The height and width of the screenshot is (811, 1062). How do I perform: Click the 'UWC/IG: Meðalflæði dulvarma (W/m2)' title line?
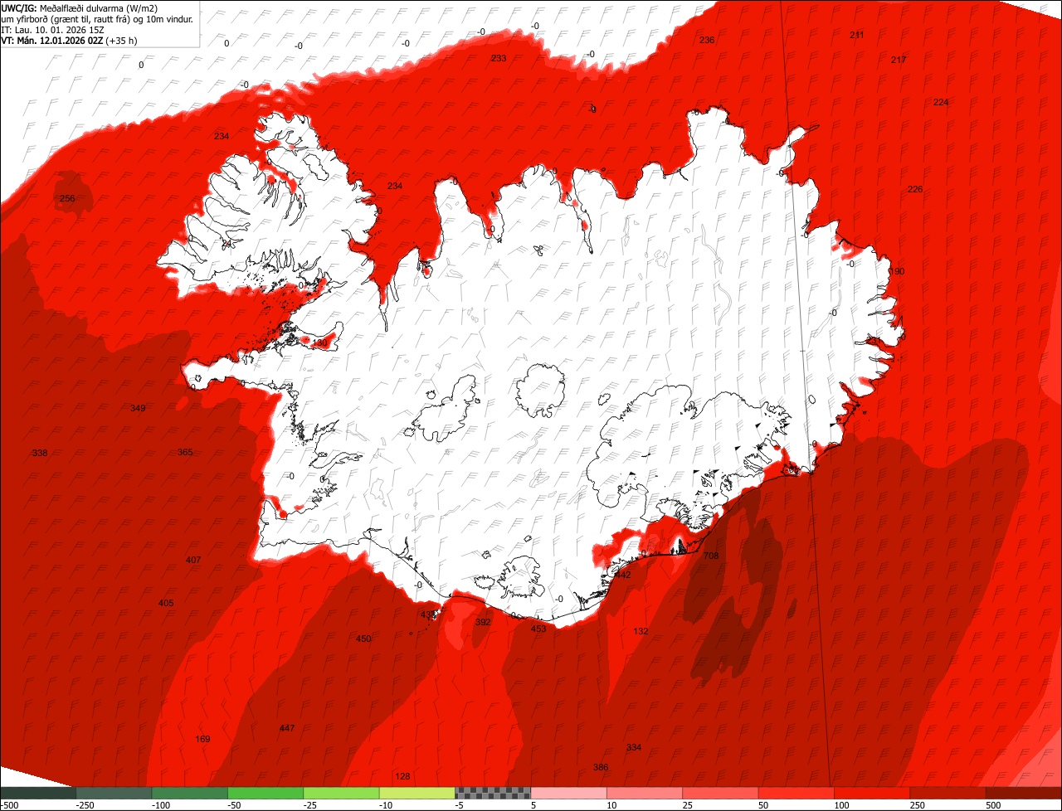click(x=80, y=7)
